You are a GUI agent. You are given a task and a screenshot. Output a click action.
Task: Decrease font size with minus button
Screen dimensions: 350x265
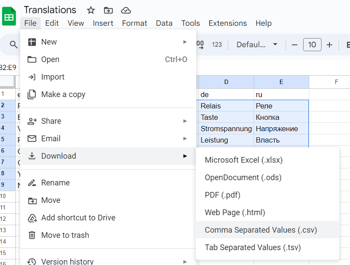tap(294, 45)
